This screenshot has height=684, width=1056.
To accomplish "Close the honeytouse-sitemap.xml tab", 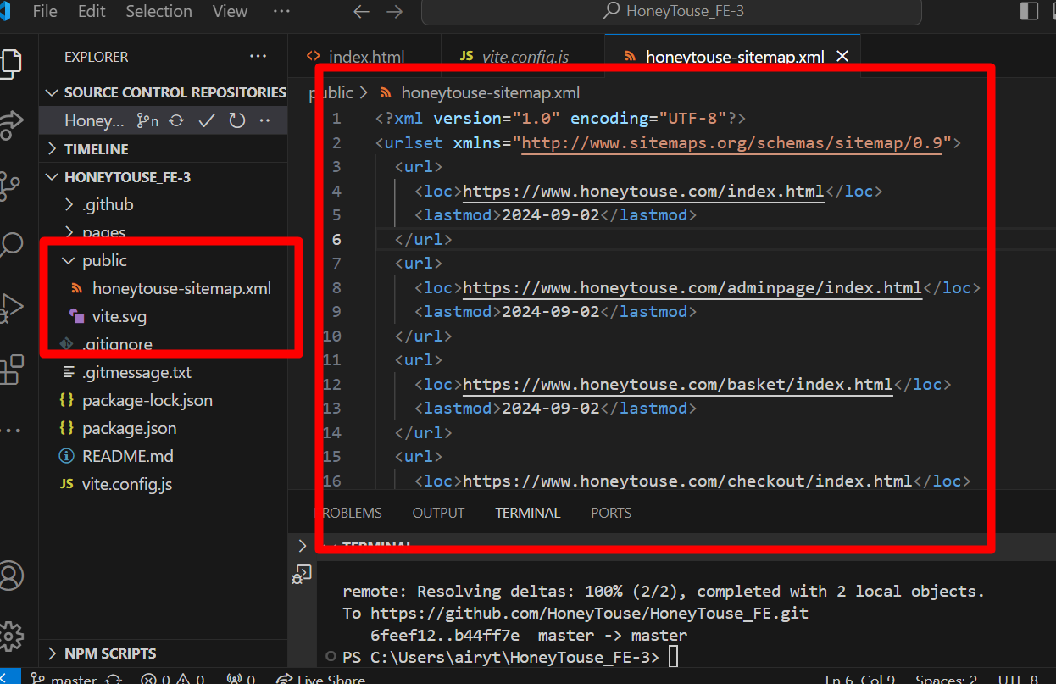I will pos(842,56).
